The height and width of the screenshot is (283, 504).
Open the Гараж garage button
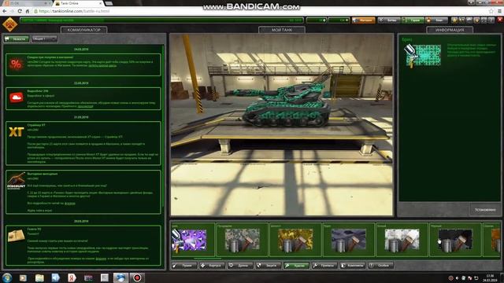[413, 20]
